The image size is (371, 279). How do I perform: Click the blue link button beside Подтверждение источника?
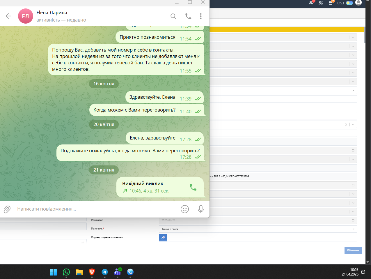pyautogui.click(x=163, y=238)
